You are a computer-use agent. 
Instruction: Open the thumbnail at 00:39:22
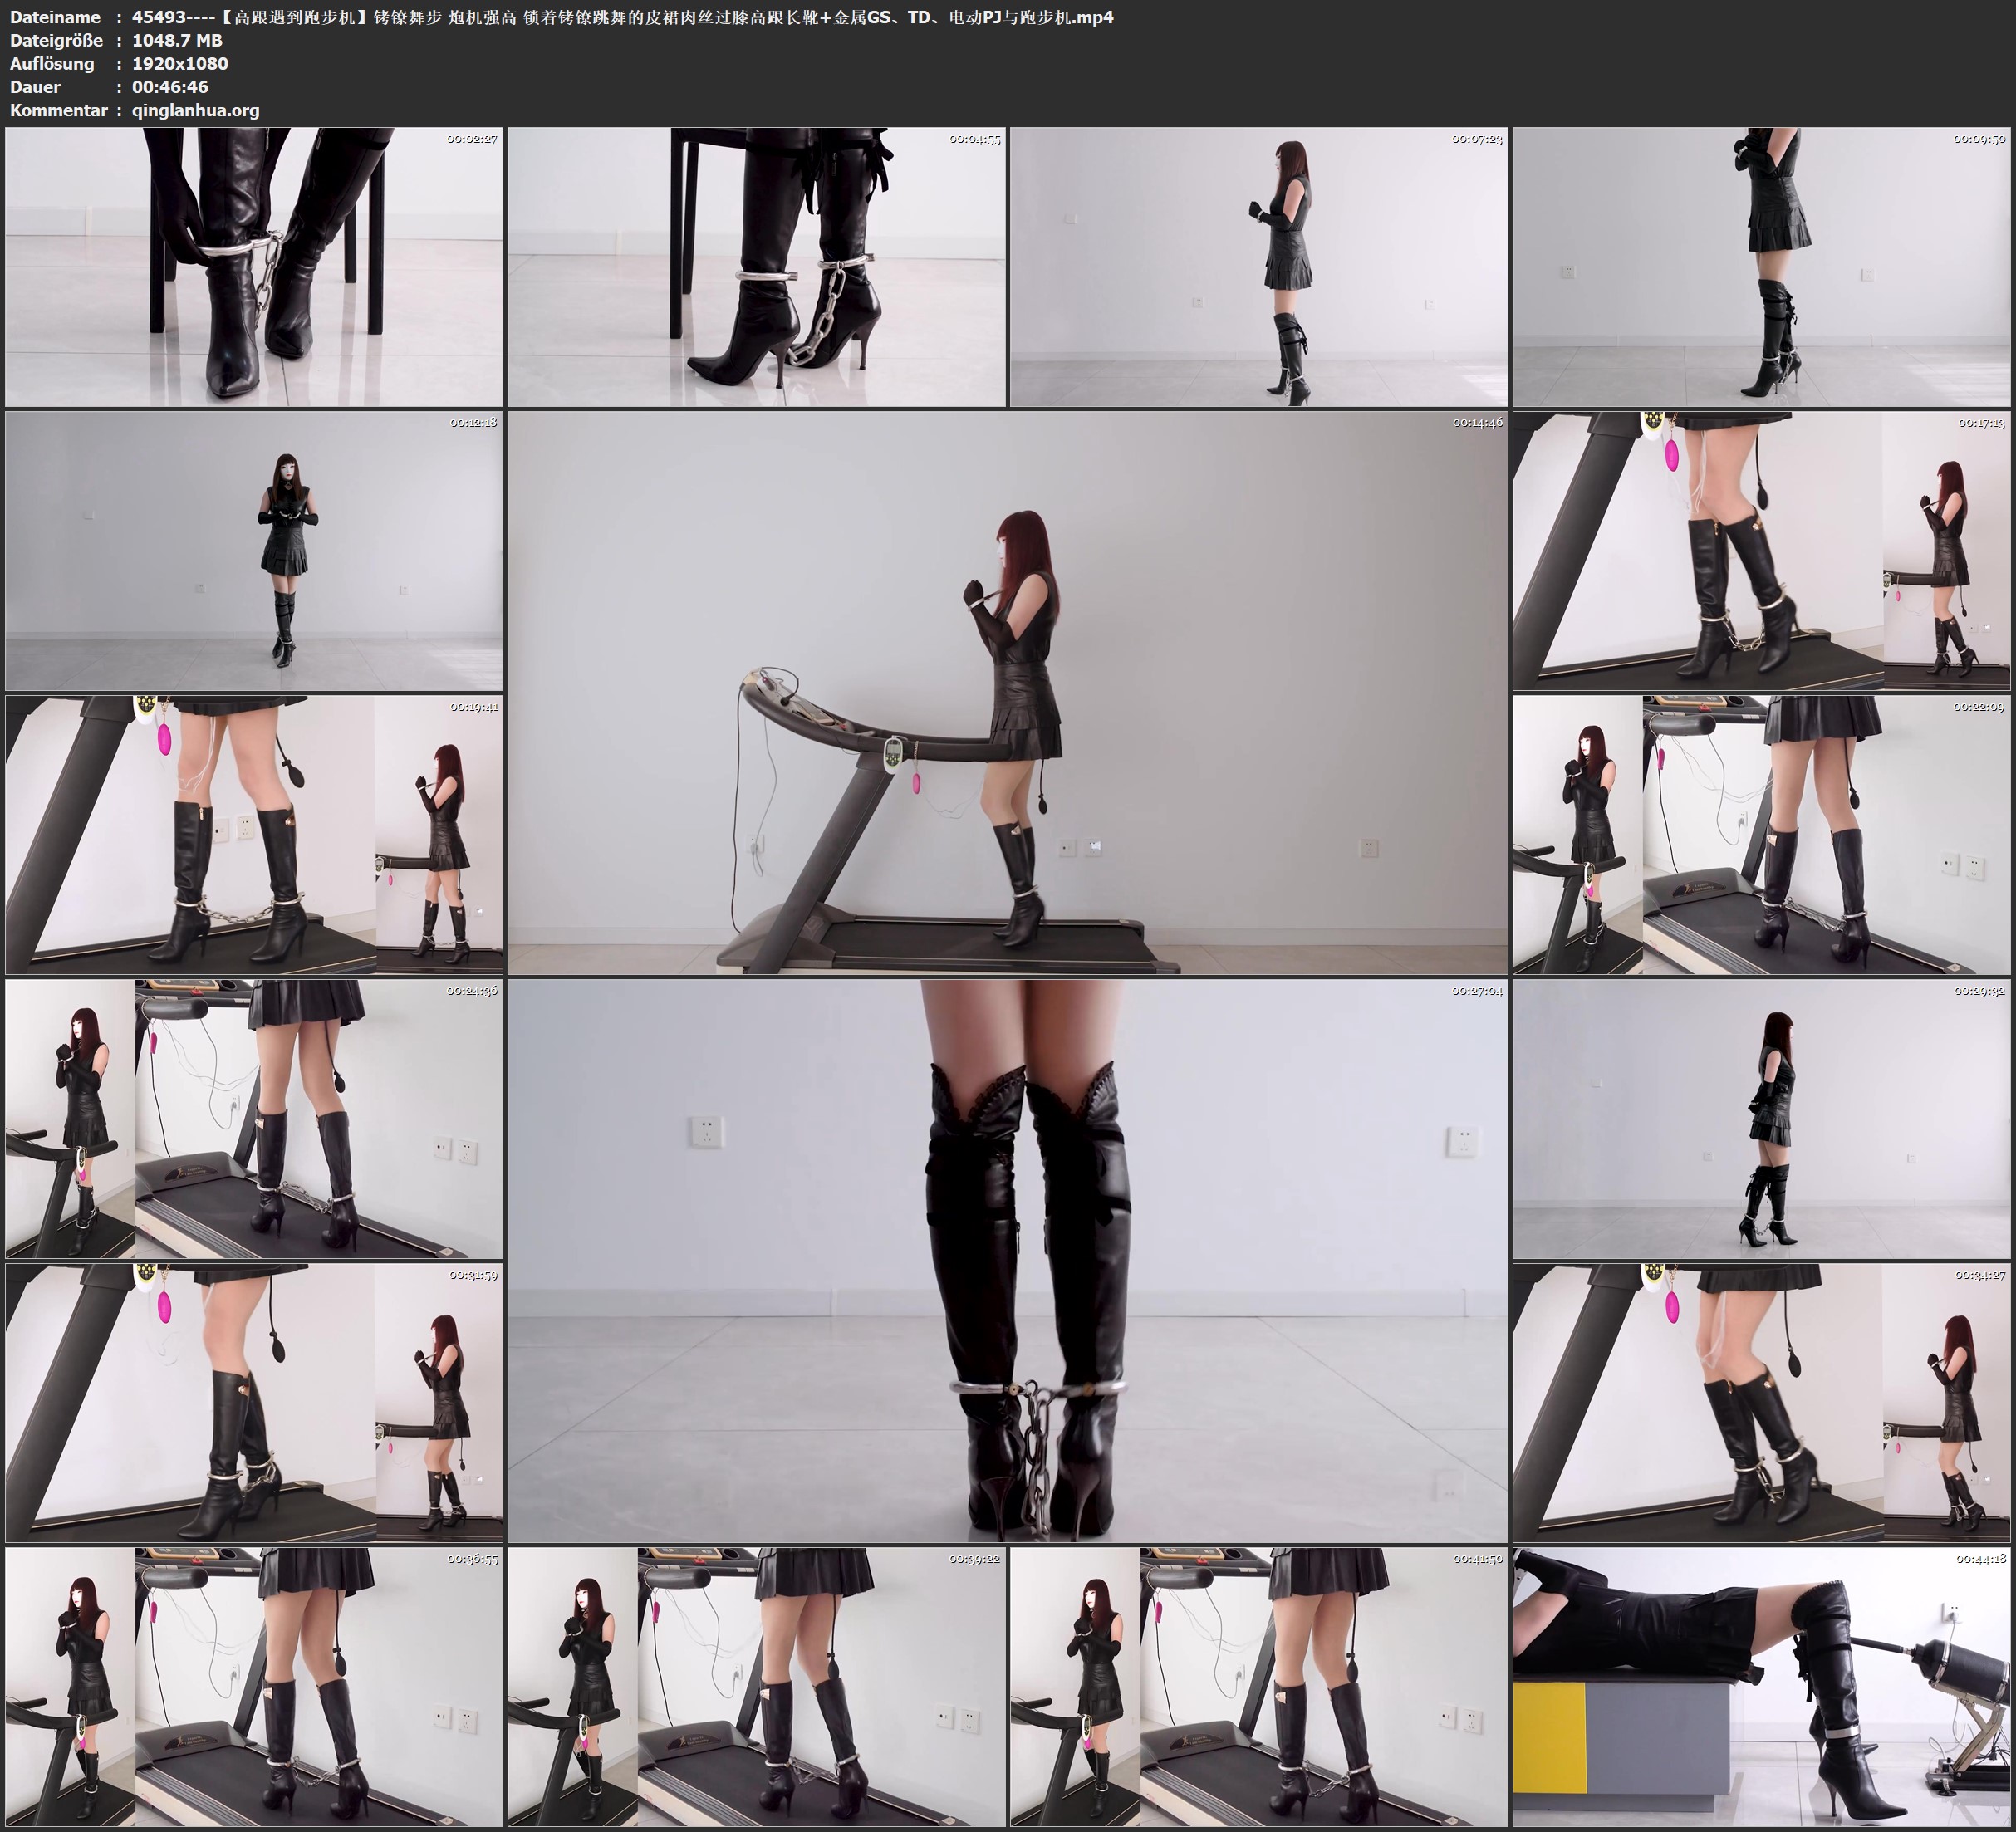756,1686
